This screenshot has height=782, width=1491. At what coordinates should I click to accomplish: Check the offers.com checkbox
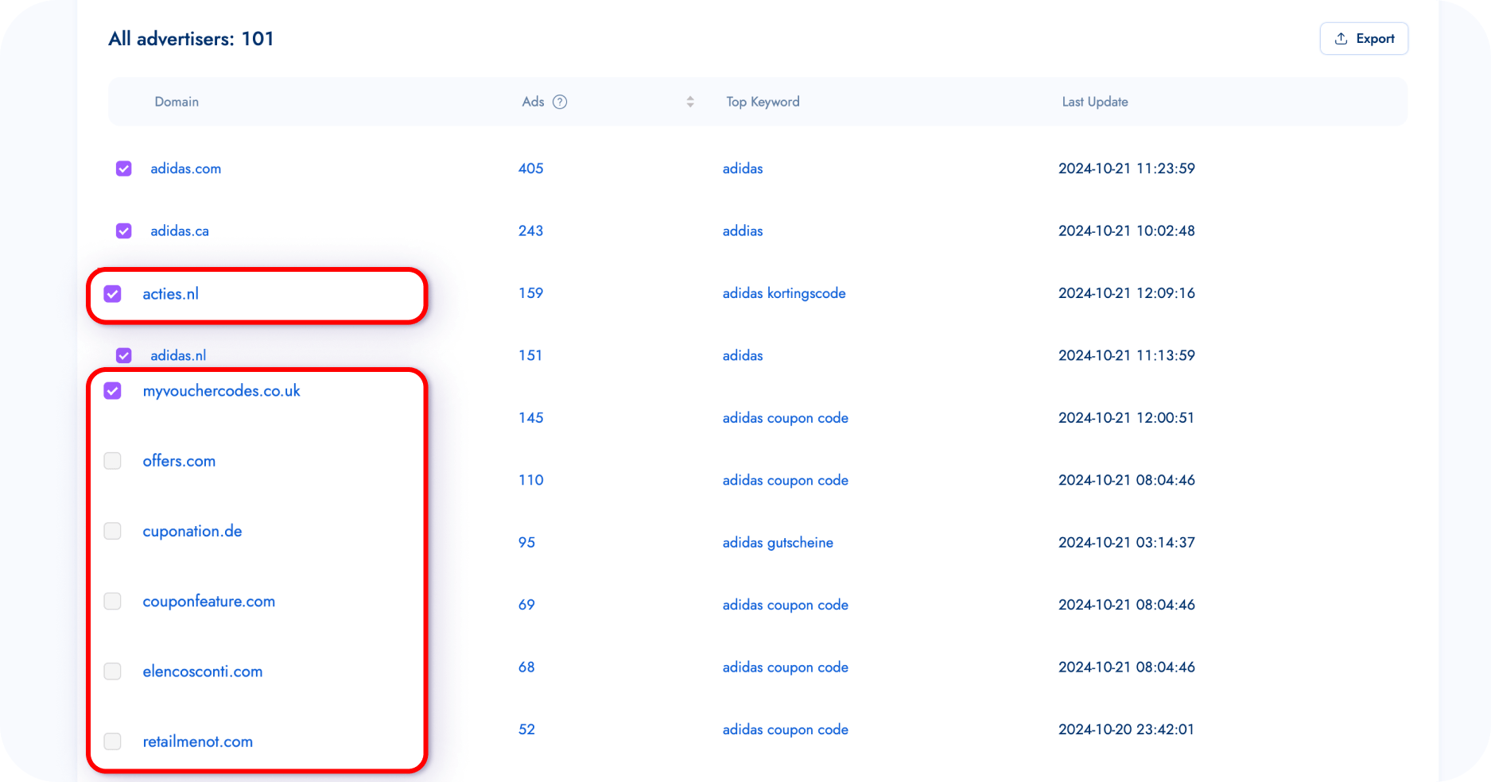pos(113,461)
